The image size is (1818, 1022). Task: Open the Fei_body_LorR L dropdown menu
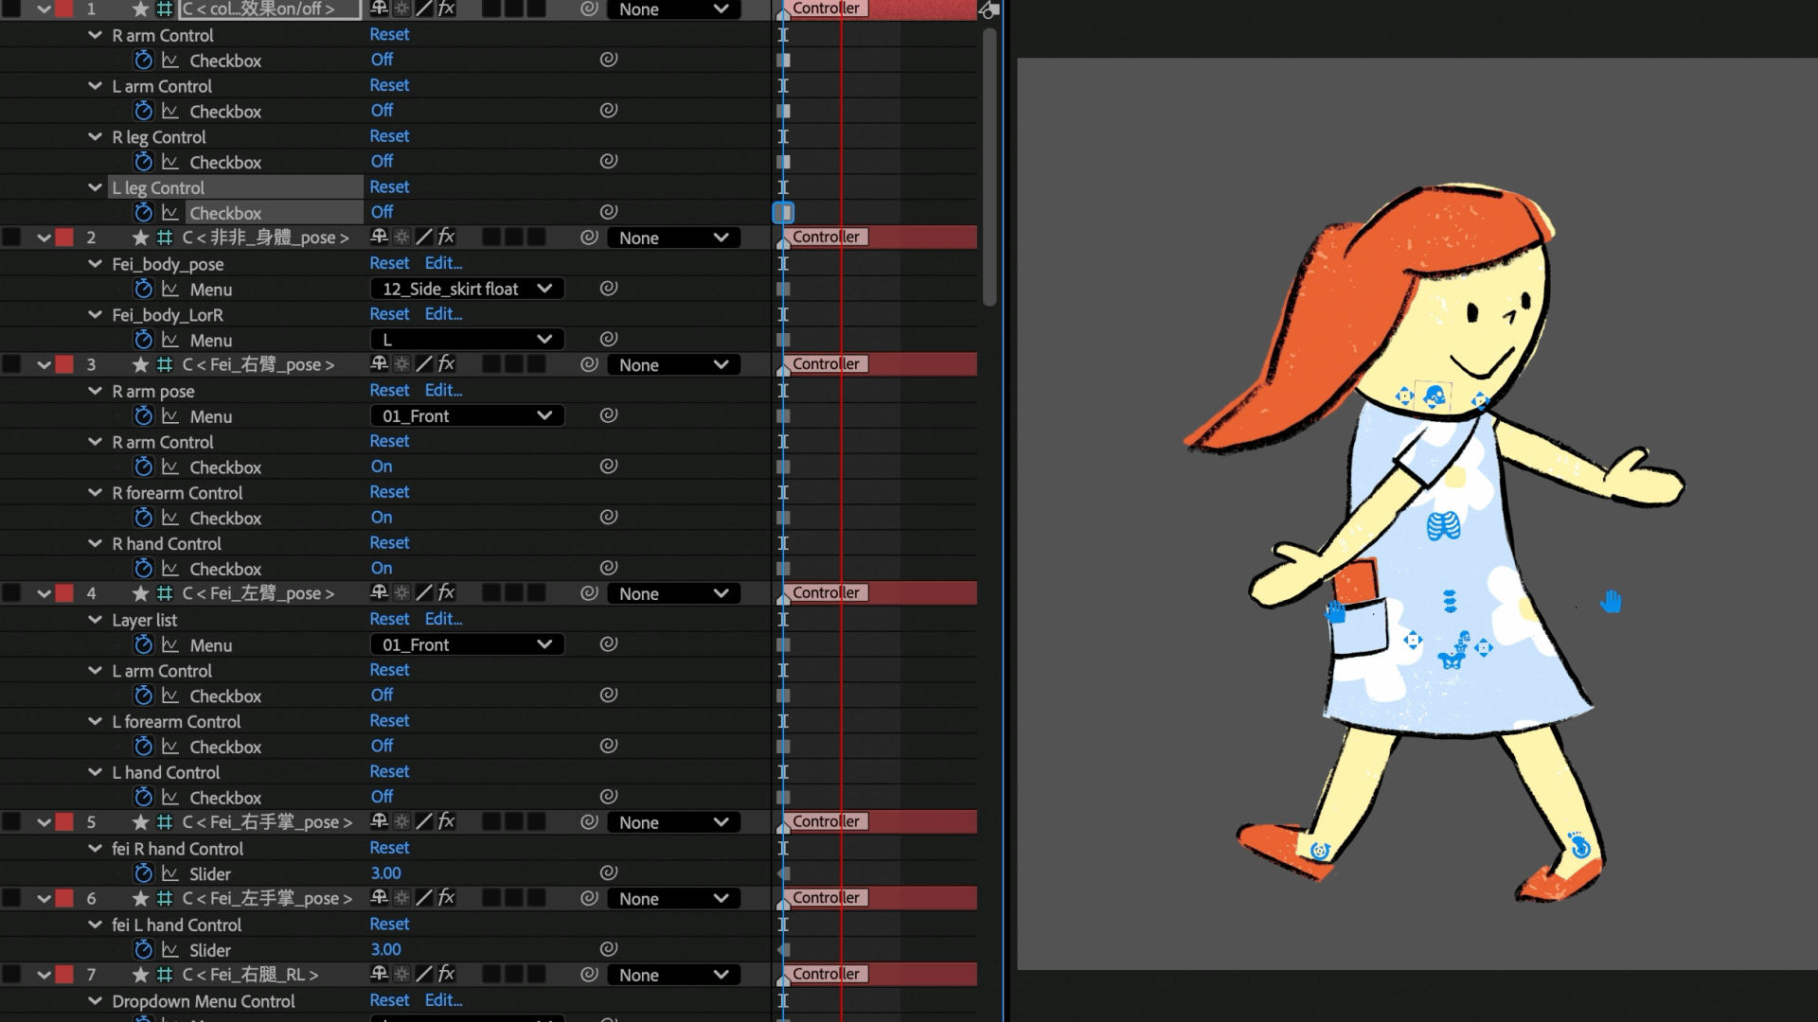point(467,340)
